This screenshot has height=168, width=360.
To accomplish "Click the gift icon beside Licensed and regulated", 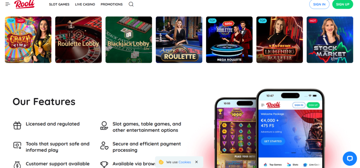I will [x=17, y=125].
